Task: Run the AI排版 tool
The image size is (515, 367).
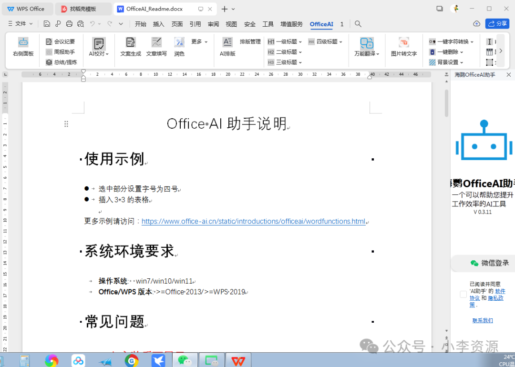Action: [227, 47]
